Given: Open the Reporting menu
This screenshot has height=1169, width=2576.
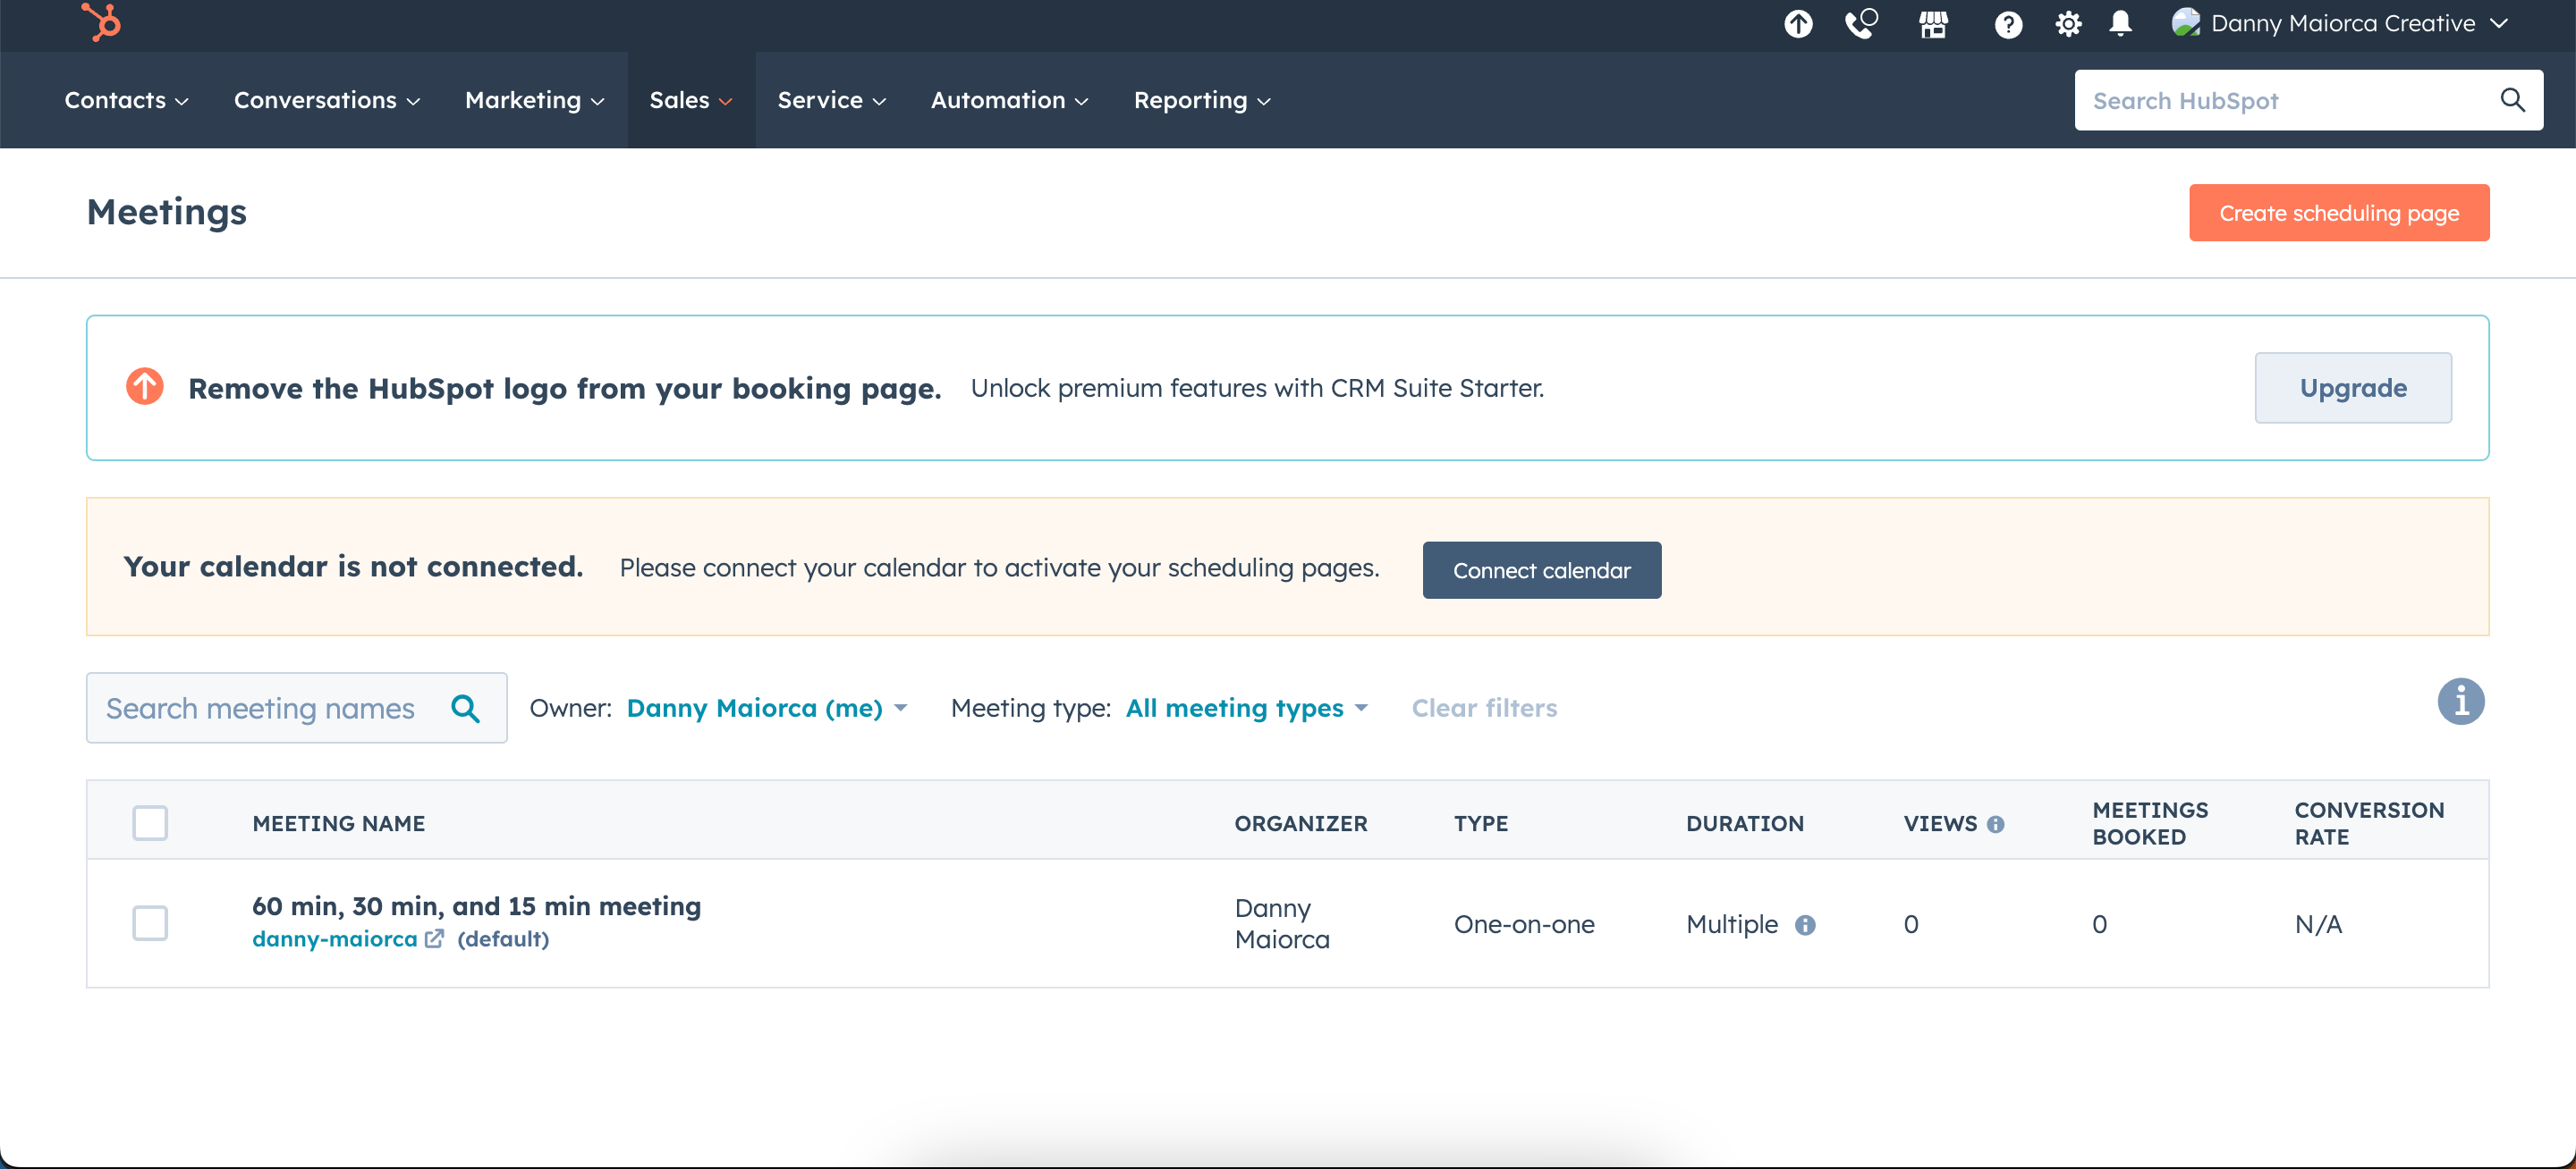Looking at the screenshot, I should [1200, 100].
